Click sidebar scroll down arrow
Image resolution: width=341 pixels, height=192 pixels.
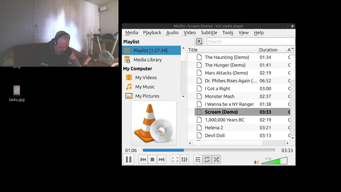183,97
